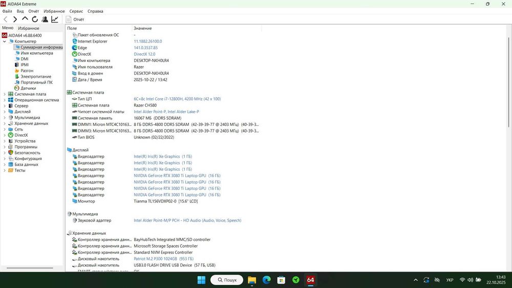
Task: Switch to the Меню tab in the sidebar
Action: coord(8,28)
